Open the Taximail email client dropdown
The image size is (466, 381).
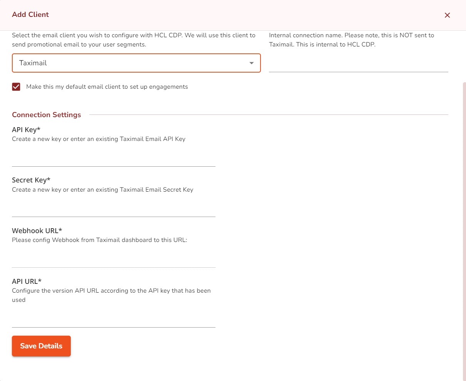pos(131,63)
